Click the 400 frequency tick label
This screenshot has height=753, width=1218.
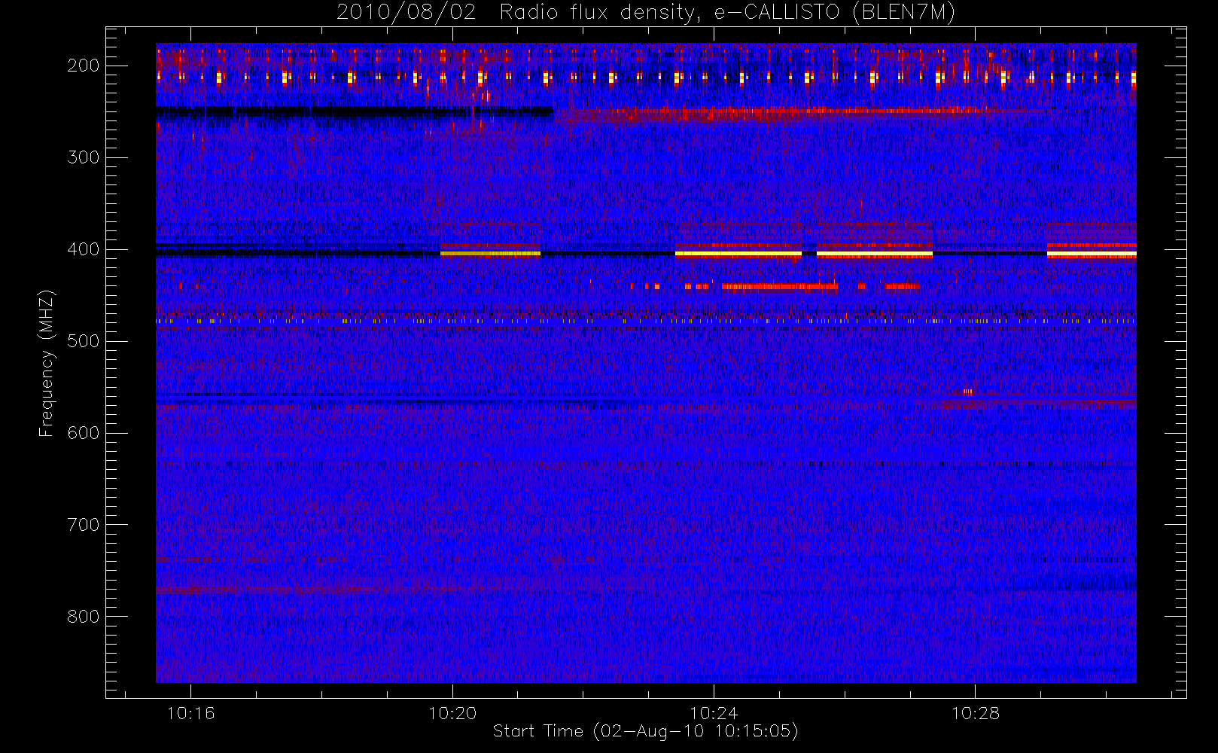[x=83, y=249]
